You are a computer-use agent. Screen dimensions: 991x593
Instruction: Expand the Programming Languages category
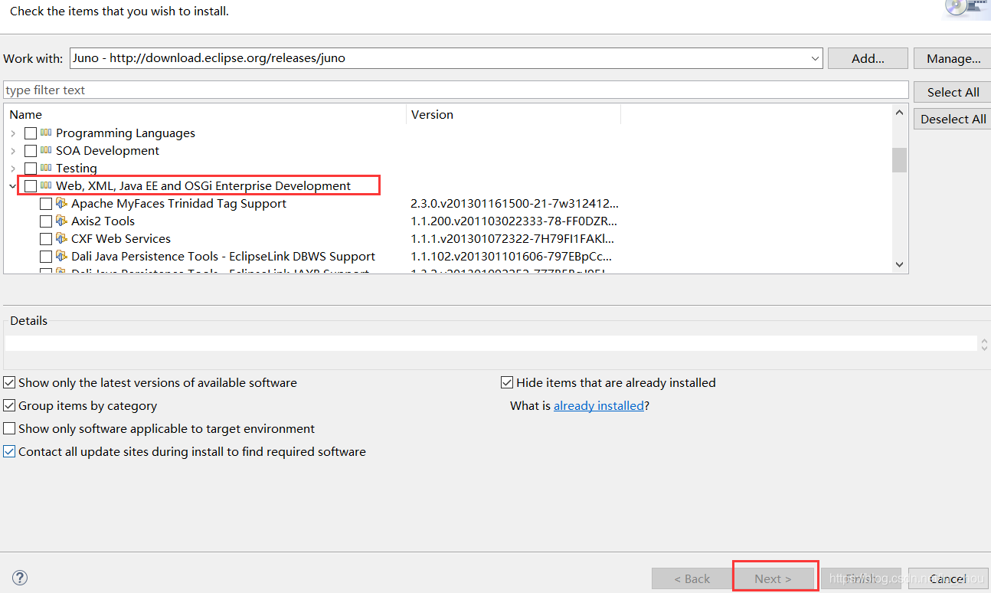coord(13,133)
